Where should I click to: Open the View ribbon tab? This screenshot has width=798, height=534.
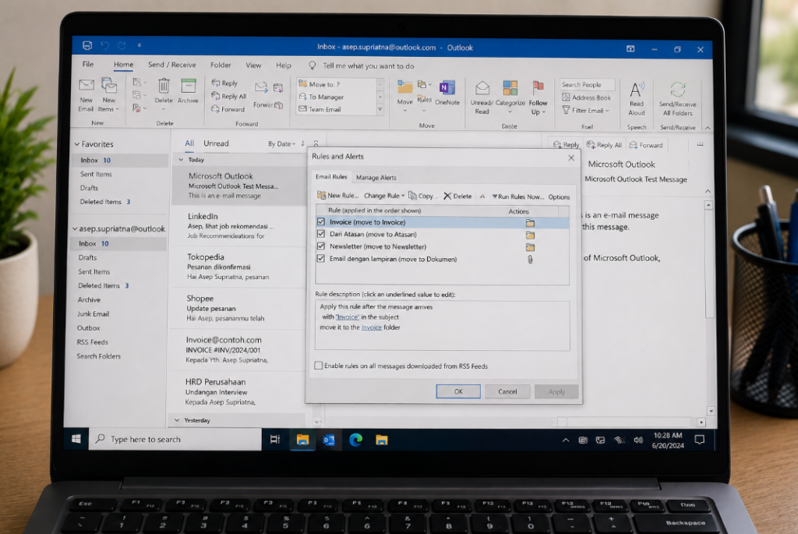click(253, 65)
